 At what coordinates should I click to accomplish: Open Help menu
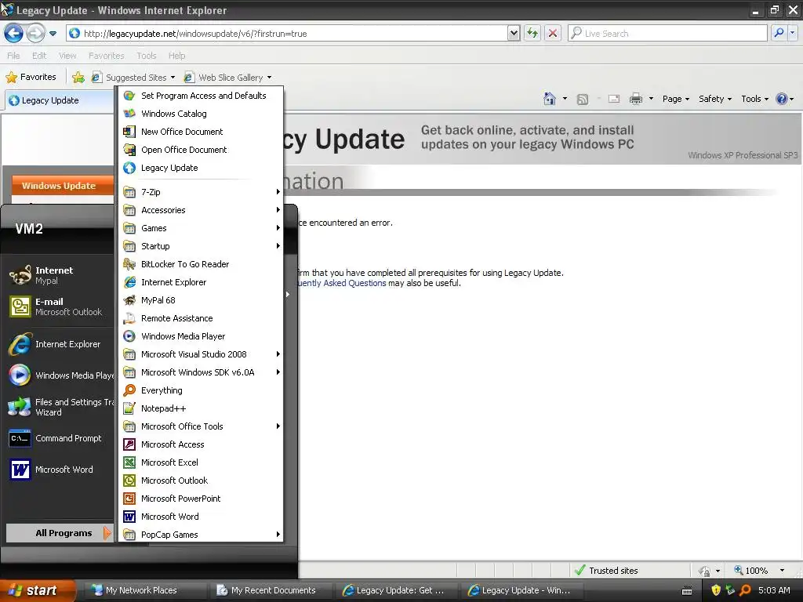(176, 56)
